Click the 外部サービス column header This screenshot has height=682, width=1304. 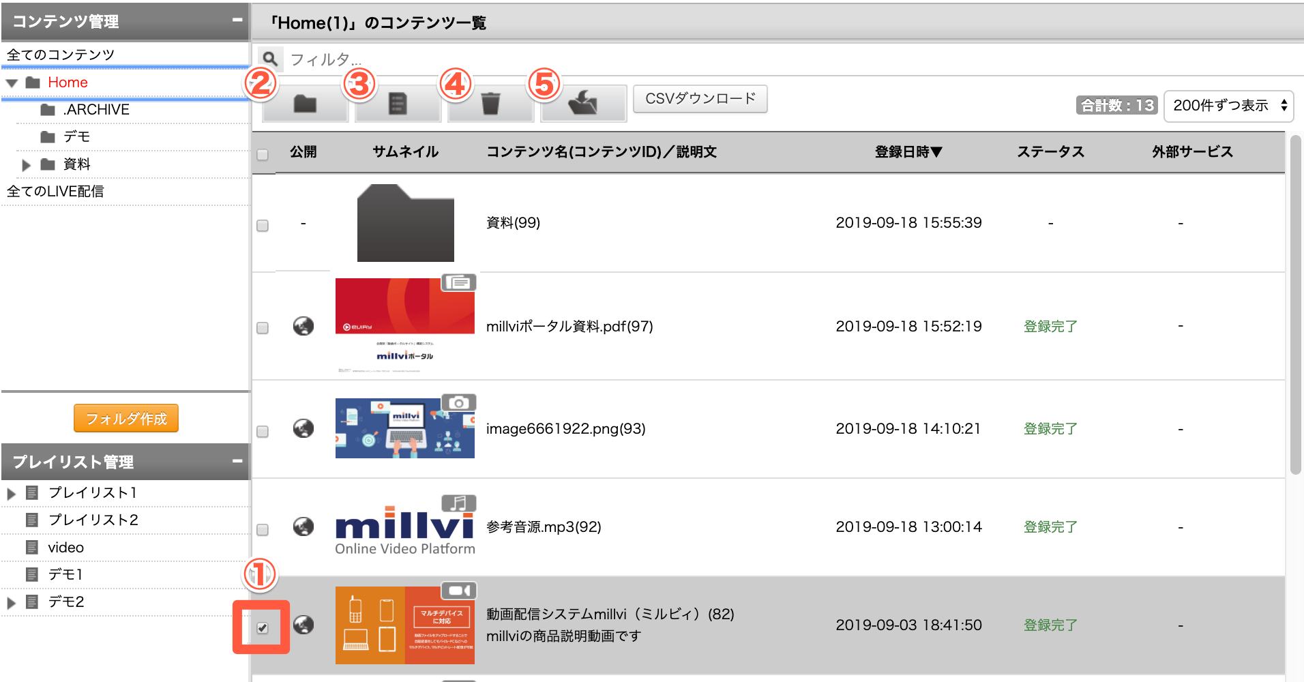point(1192,152)
